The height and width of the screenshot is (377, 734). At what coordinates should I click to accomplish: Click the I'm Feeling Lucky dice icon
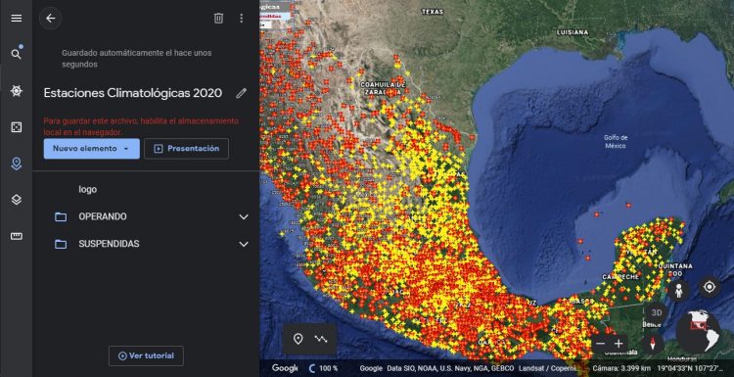(x=17, y=127)
